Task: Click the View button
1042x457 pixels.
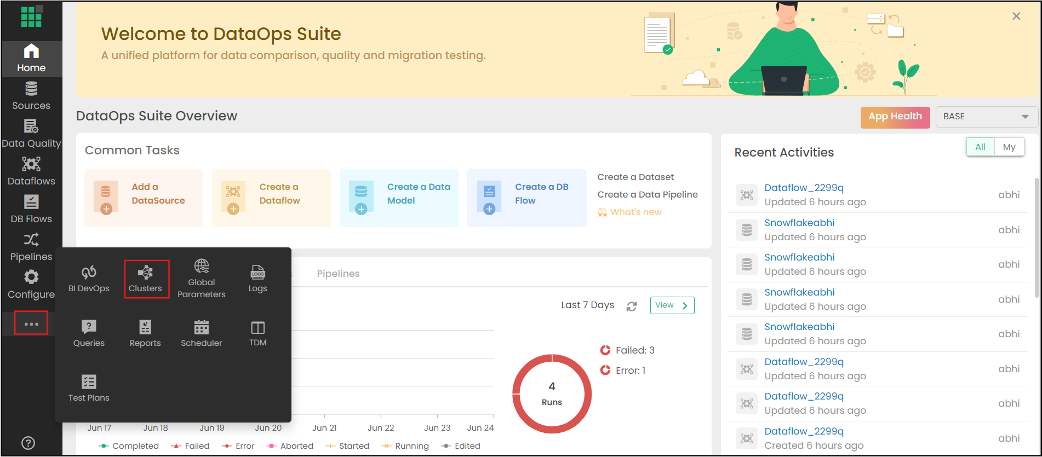Action: [x=672, y=305]
